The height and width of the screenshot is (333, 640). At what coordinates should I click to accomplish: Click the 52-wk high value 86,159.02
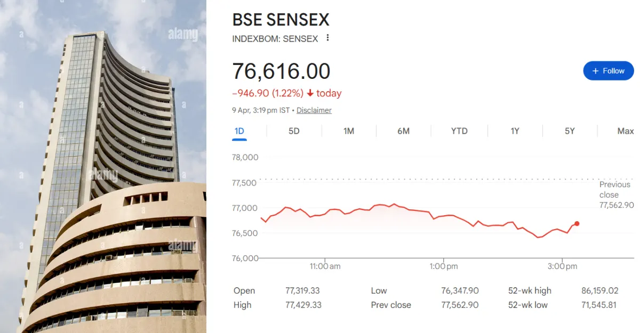(x=599, y=291)
